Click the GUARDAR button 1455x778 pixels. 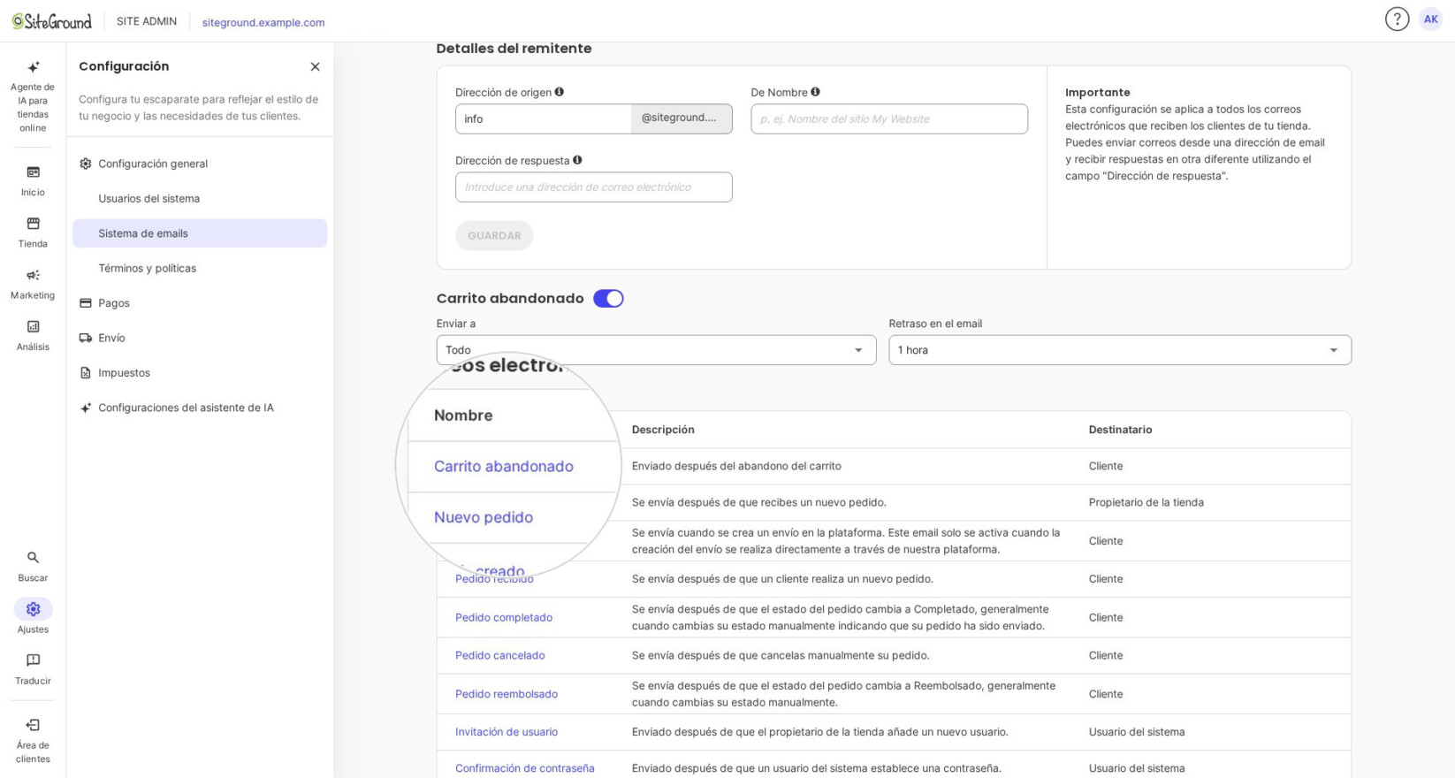[494, 235]
